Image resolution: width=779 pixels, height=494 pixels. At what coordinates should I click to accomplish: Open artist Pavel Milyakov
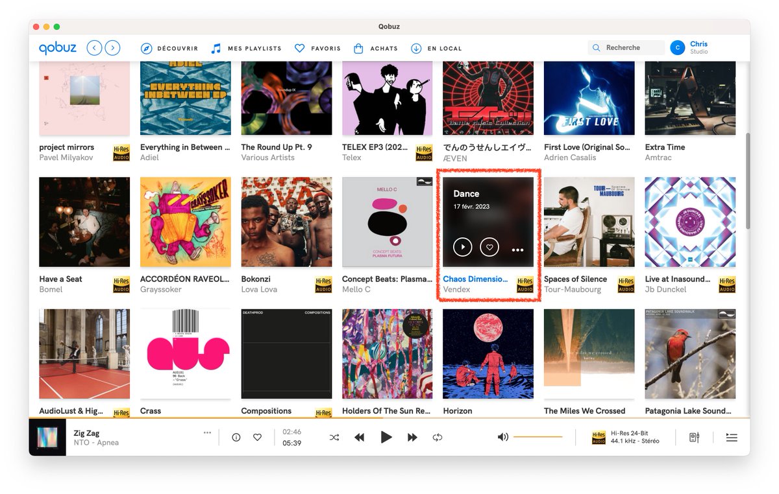click(66, 158)
